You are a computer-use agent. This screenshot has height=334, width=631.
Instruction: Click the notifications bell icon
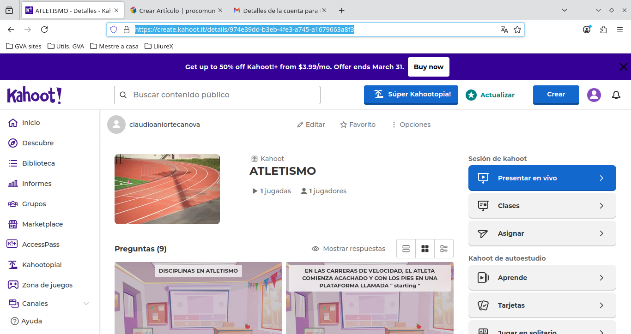[616, 95]
